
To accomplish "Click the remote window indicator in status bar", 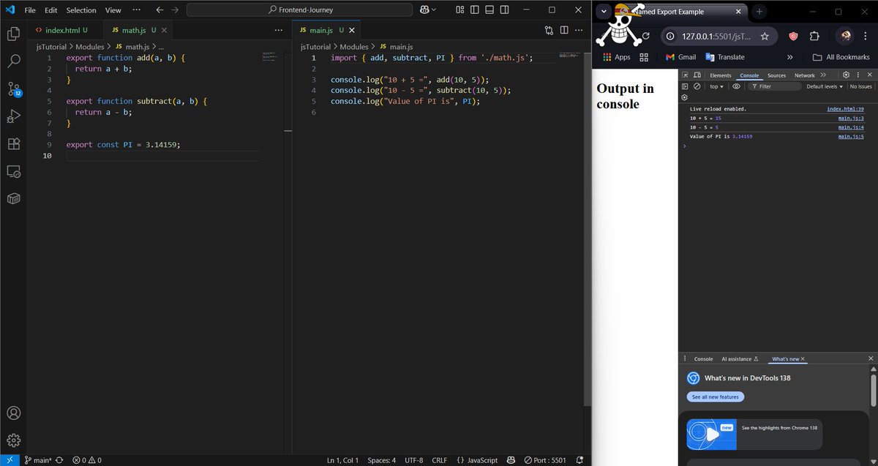I will point(10,460).
